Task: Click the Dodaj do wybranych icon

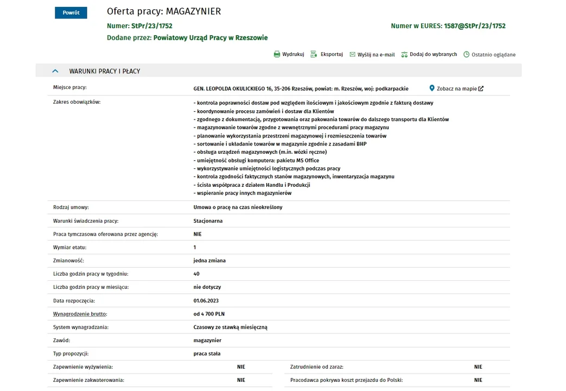Action: point(404,54)
